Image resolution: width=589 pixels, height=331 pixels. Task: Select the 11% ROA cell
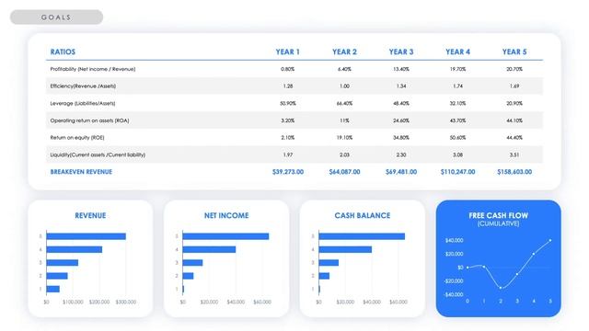344,120
